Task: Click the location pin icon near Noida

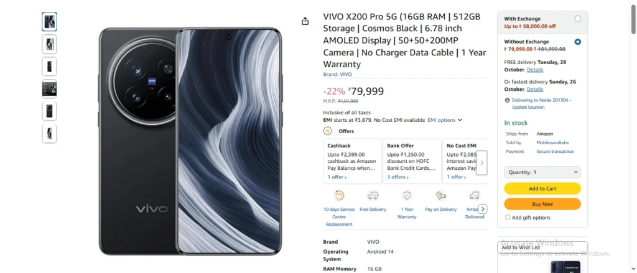Action: (x=507, y=100)
